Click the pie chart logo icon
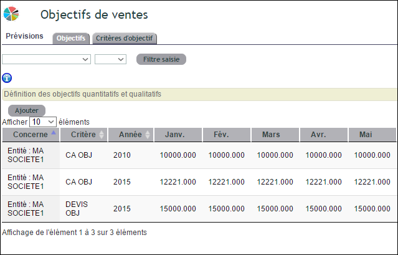 tap(11, 14)
